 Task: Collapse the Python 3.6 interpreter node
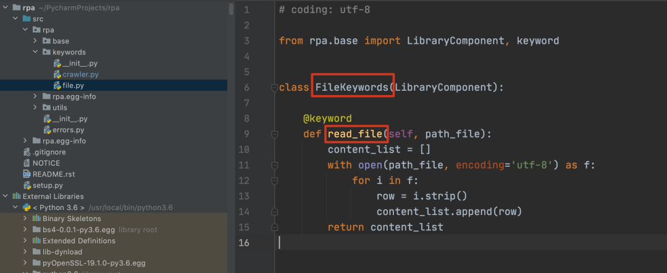15,208
